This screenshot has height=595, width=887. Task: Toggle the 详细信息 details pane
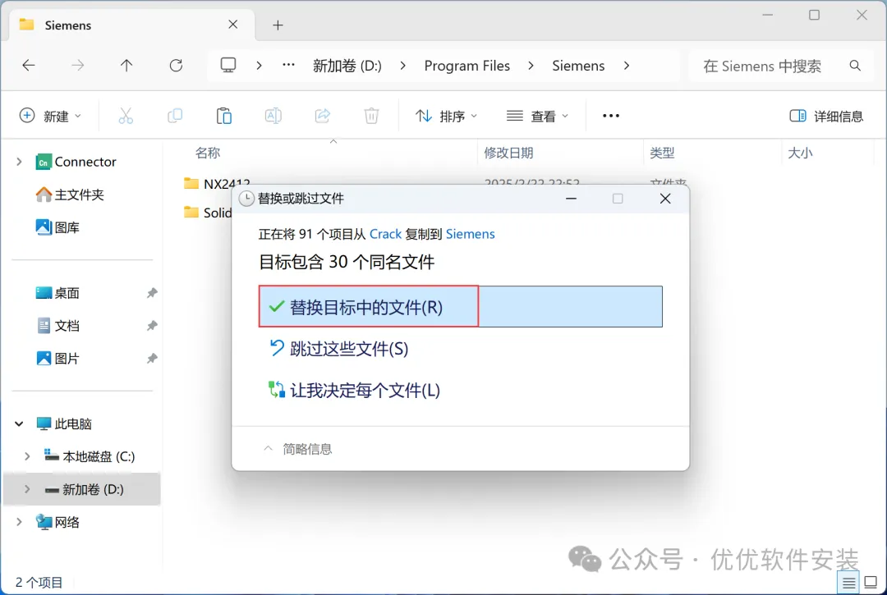[x=826, y=116]
